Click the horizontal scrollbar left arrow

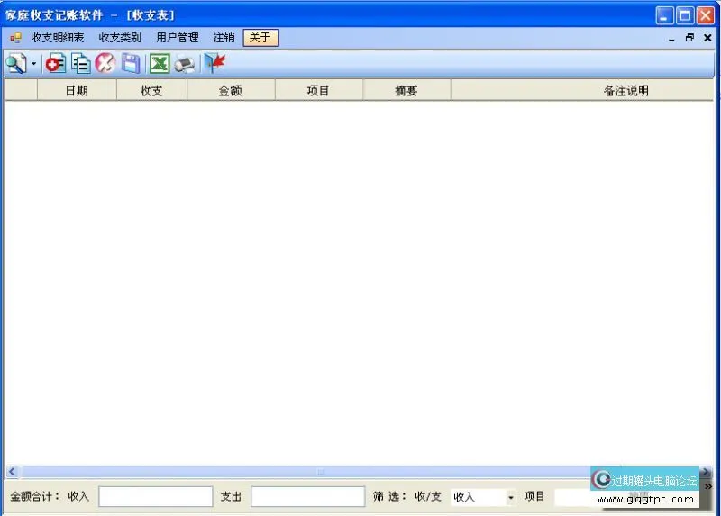tap(12, 472)
